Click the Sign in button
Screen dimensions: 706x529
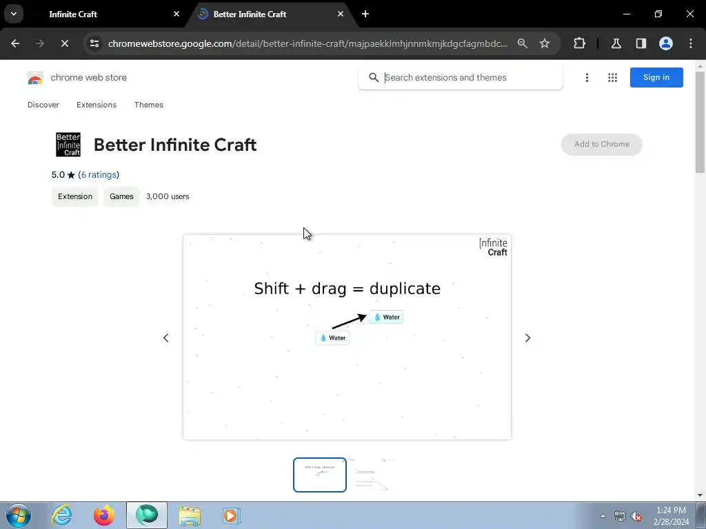(656, 77)
